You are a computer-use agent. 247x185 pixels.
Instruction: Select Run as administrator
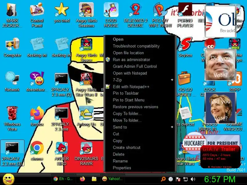140,60
